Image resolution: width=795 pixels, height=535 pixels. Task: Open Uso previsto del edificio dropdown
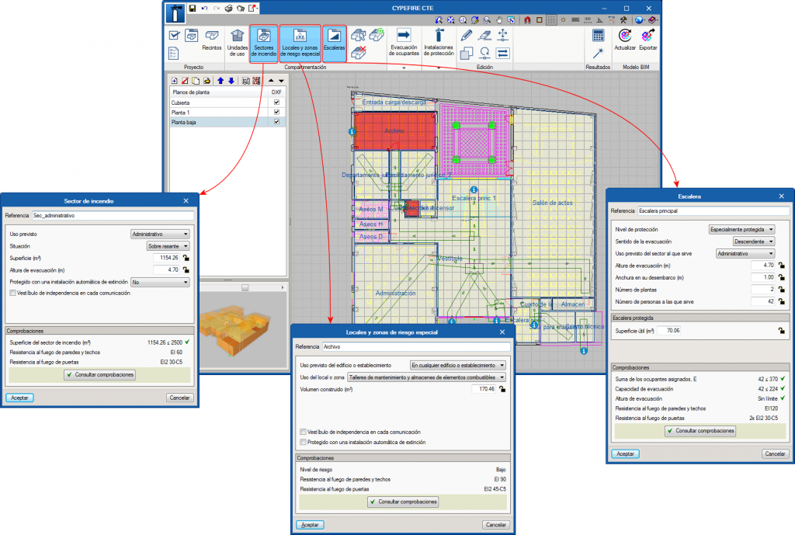tap(458, 365)
